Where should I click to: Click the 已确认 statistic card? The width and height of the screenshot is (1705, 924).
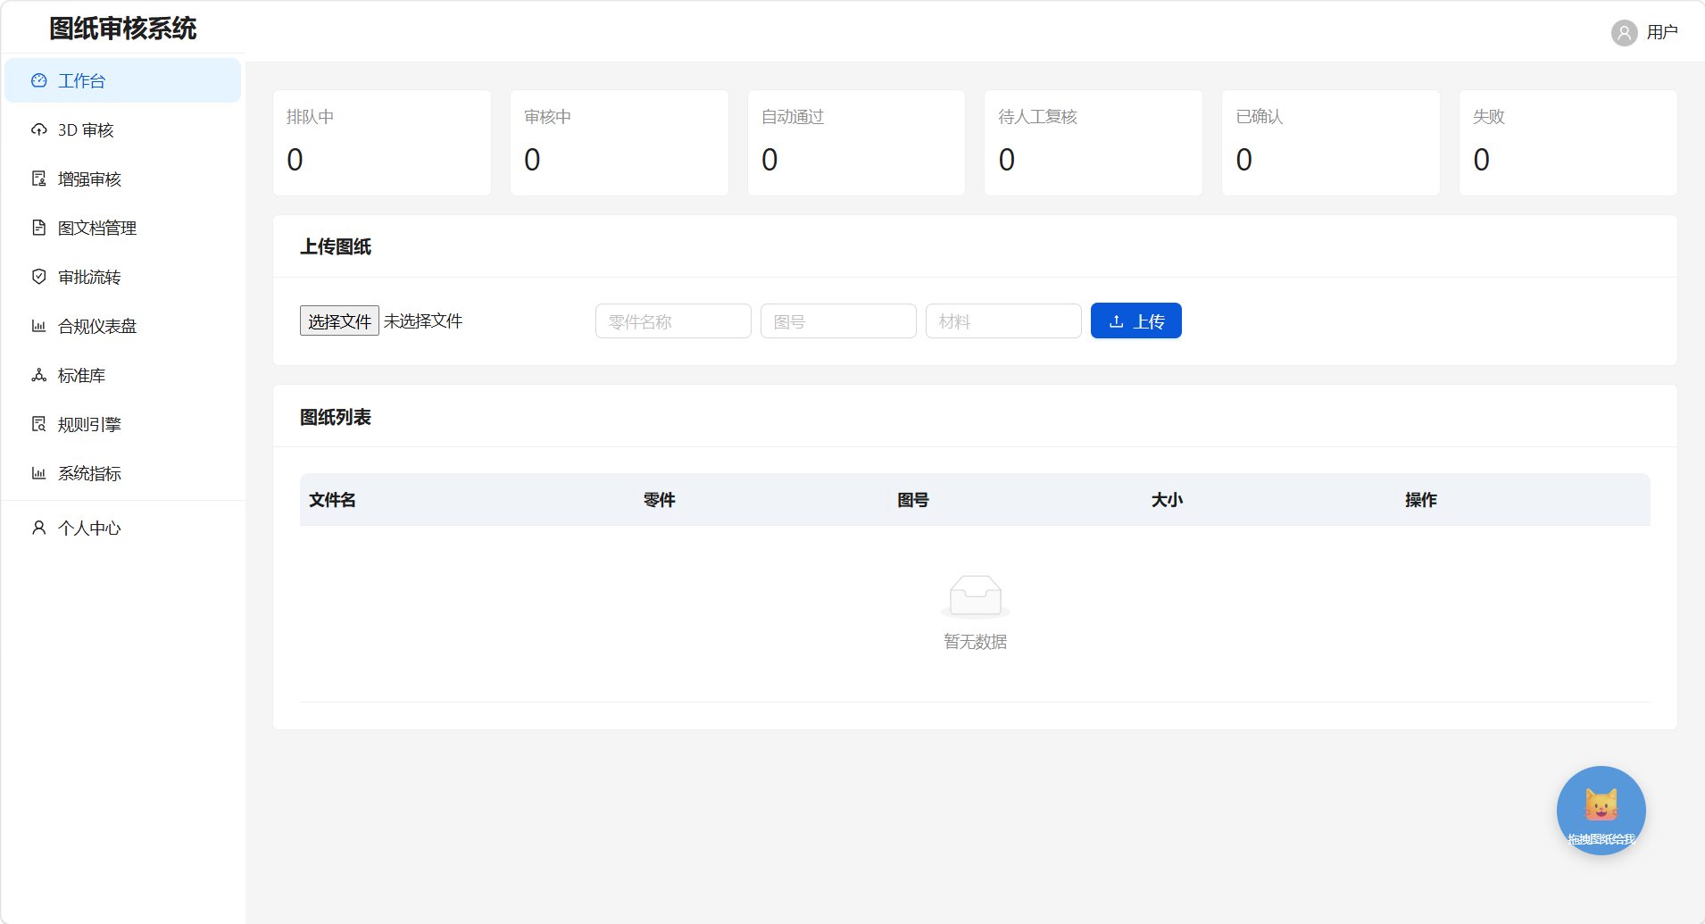coord(1330,143)
